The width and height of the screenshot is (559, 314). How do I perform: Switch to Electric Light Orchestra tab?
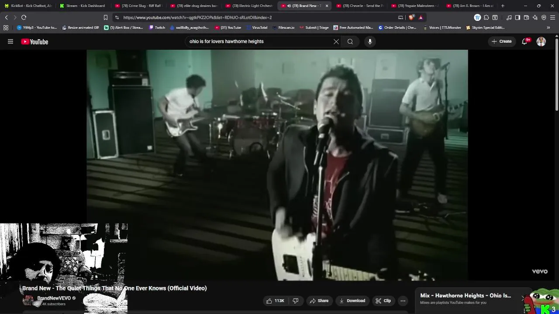coord(249,6)
